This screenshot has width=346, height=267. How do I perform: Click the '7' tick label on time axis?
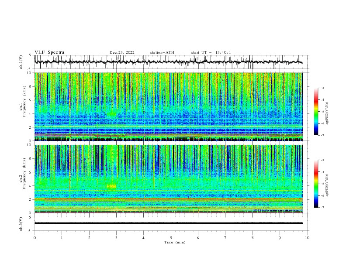pyautogui.click(x=225, y=238)
